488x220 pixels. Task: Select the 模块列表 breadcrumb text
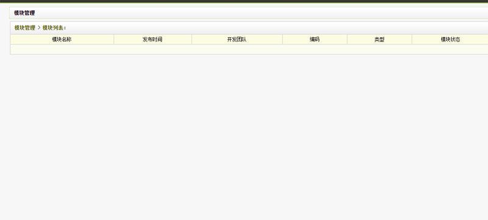(x=53, y=28)
